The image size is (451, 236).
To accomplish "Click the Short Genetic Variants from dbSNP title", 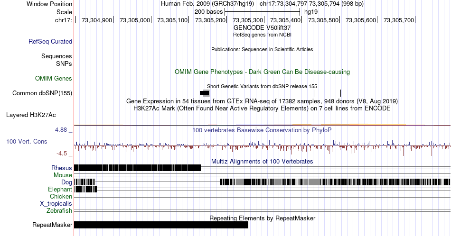I will click(262, 86).
